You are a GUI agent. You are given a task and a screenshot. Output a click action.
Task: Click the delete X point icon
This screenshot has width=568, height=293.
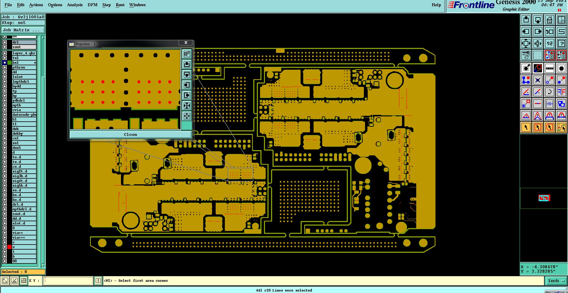click(x=538, y=80)
